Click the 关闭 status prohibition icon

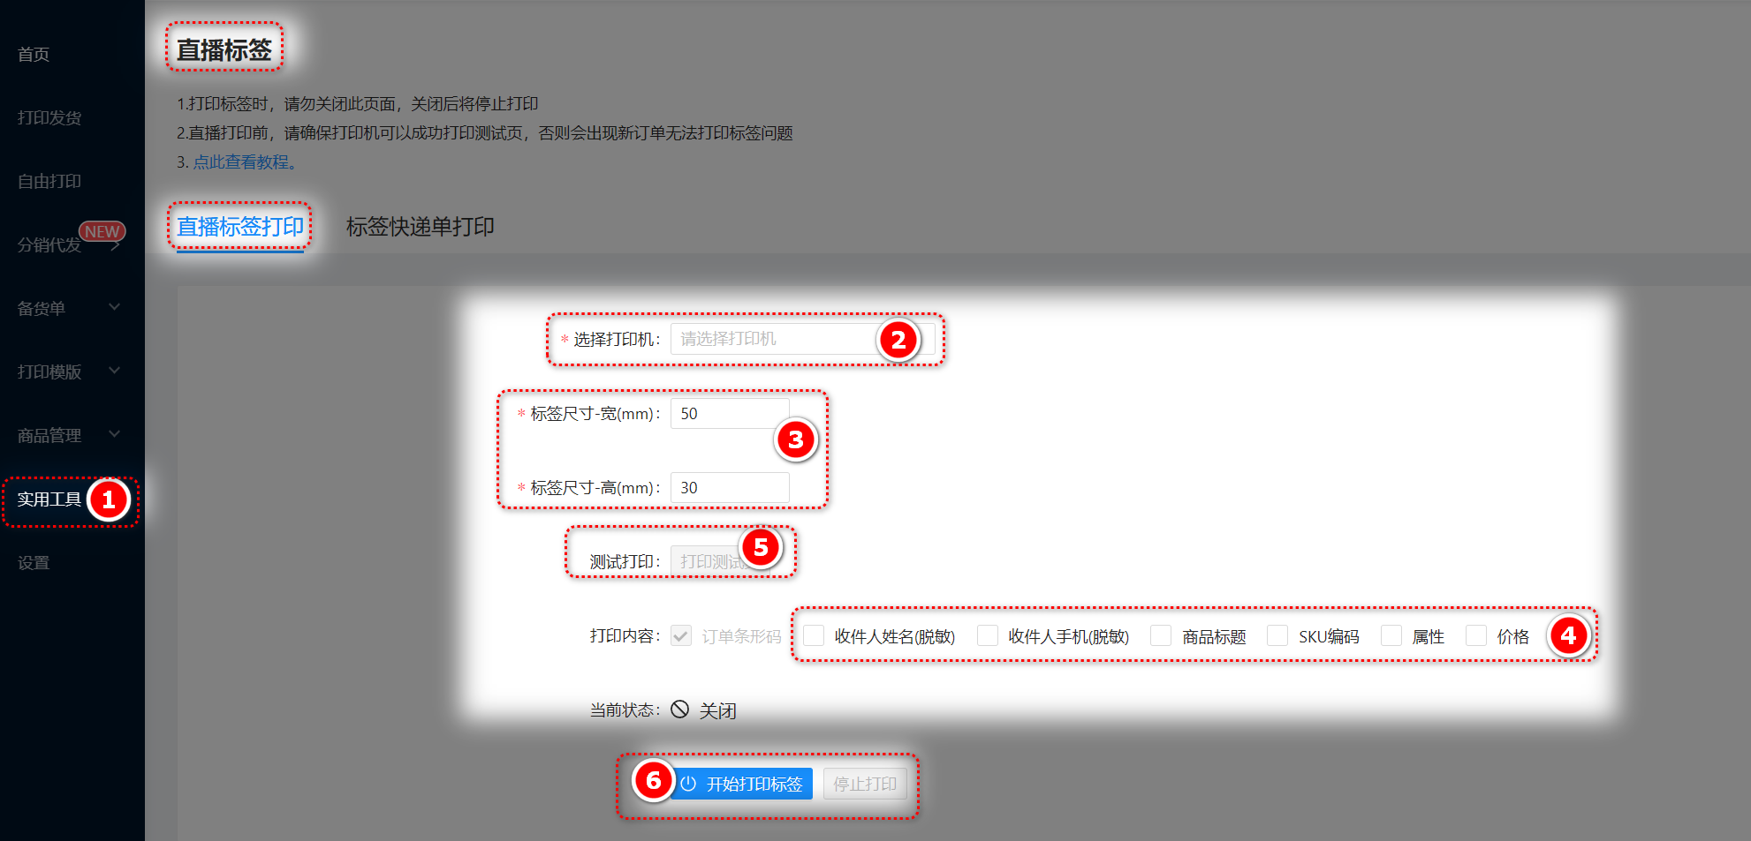679,710
